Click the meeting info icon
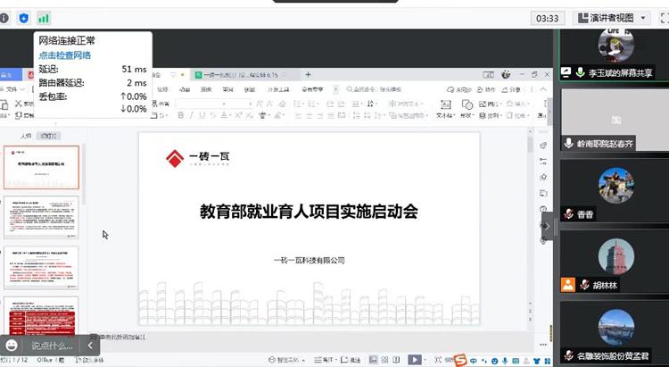Screen dimensions: 669x367 (4, 18)
